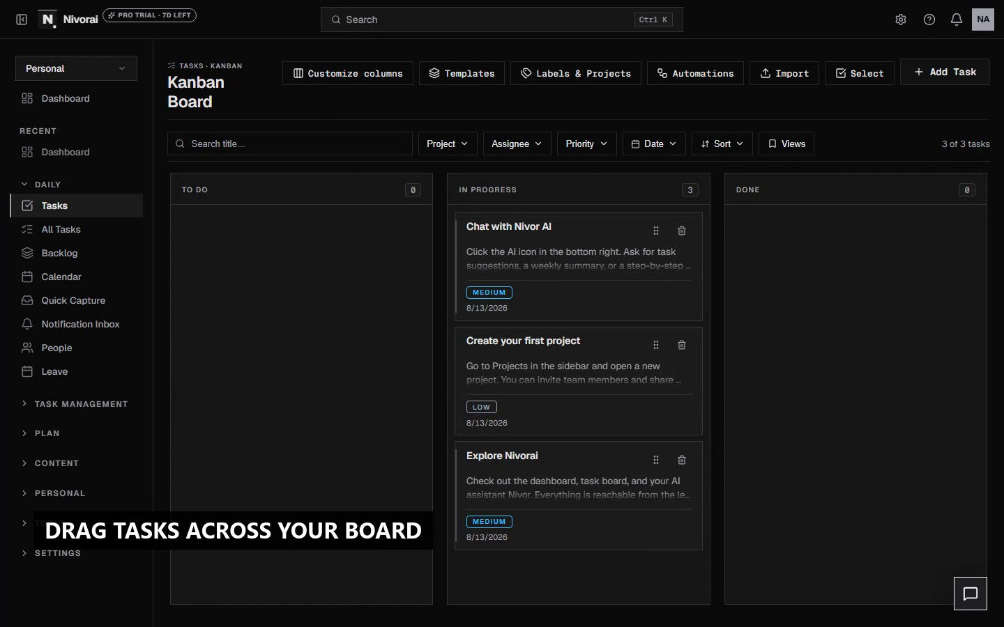Open People in sidebar
1004x627 pixels.
[77, 348]
